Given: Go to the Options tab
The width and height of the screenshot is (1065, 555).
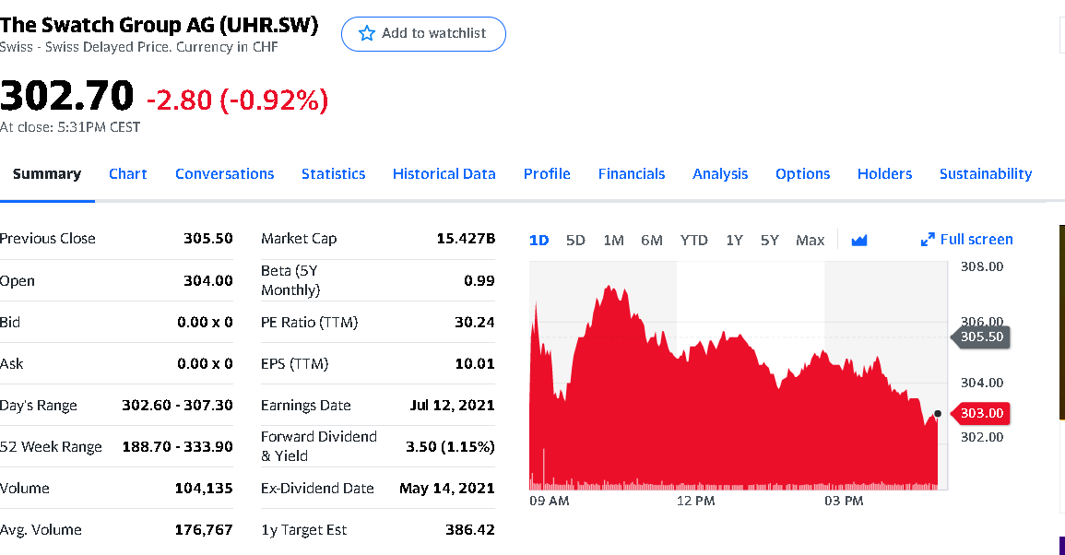Looking at the screenshot, I should pyautogui.click(x=803, y=174).
